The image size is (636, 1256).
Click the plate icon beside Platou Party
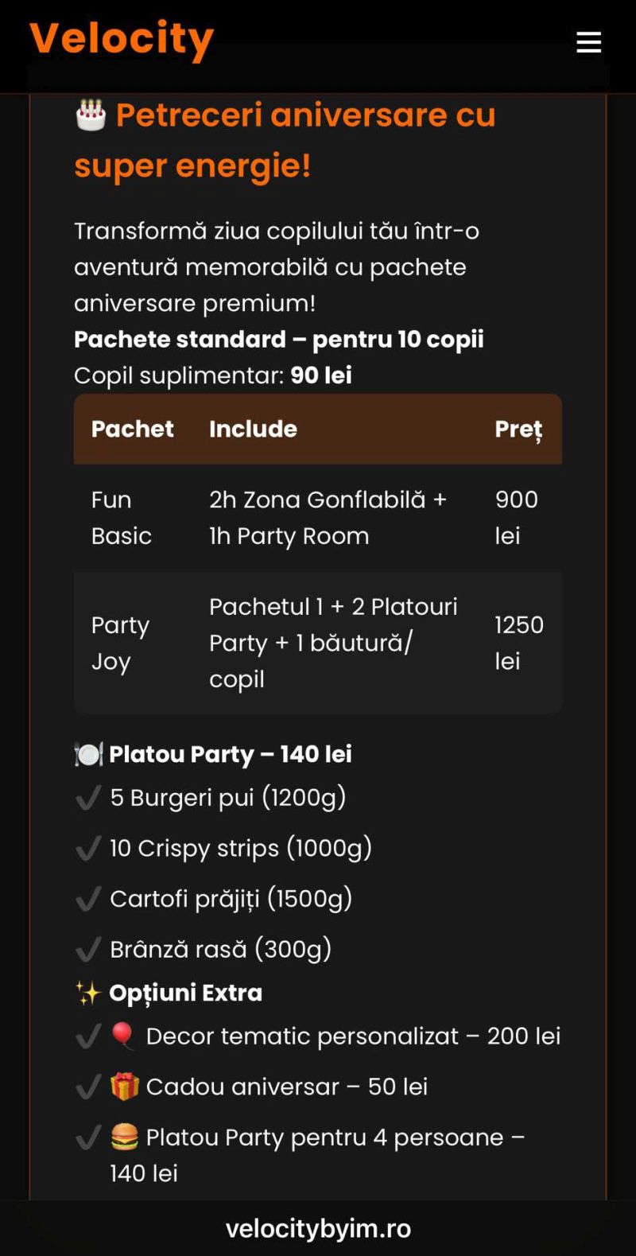[x=88, y=754]
